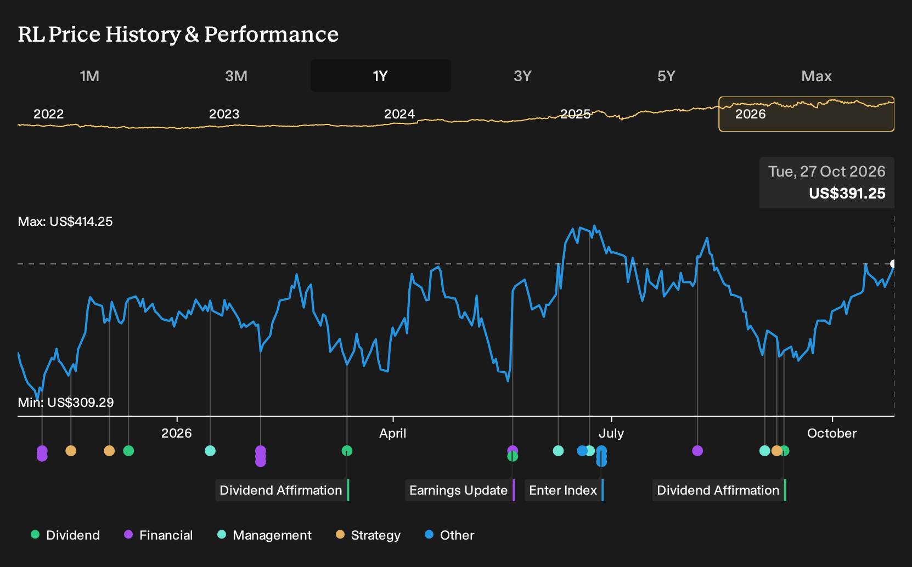
Task: Open the Enter Index event label
Action: 564,490
